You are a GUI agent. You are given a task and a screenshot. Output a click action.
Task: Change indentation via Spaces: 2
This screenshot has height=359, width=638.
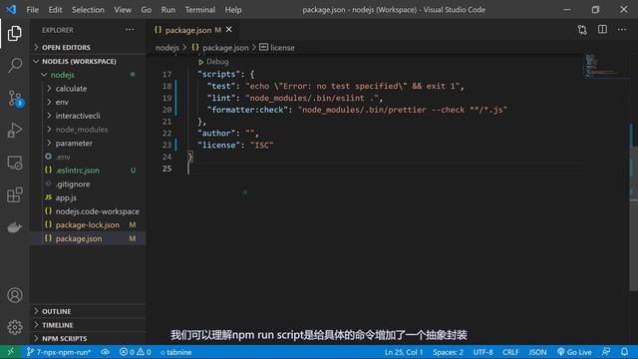[x=448, y=352]
